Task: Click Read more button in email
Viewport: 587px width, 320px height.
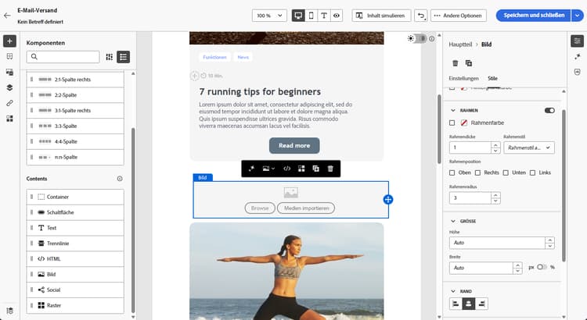Action: pyautogui.click(x=294, y=146)
